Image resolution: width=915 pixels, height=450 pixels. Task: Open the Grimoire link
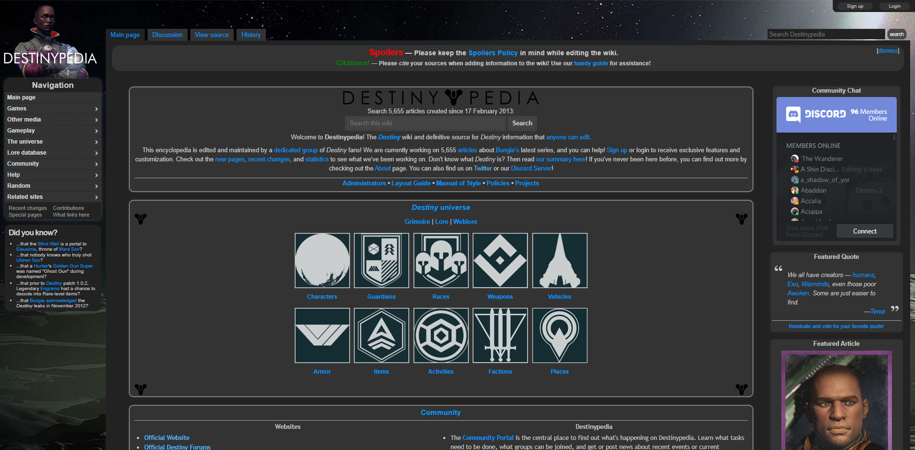[417, 222]
